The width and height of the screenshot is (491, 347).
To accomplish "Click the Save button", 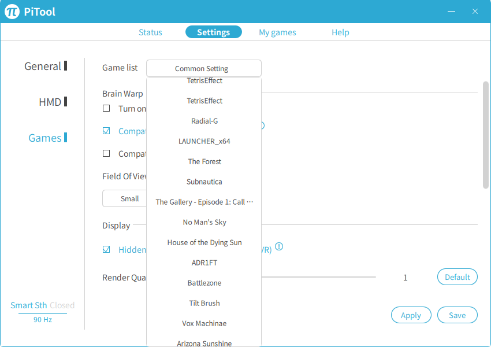I will [x=457, y=315].
